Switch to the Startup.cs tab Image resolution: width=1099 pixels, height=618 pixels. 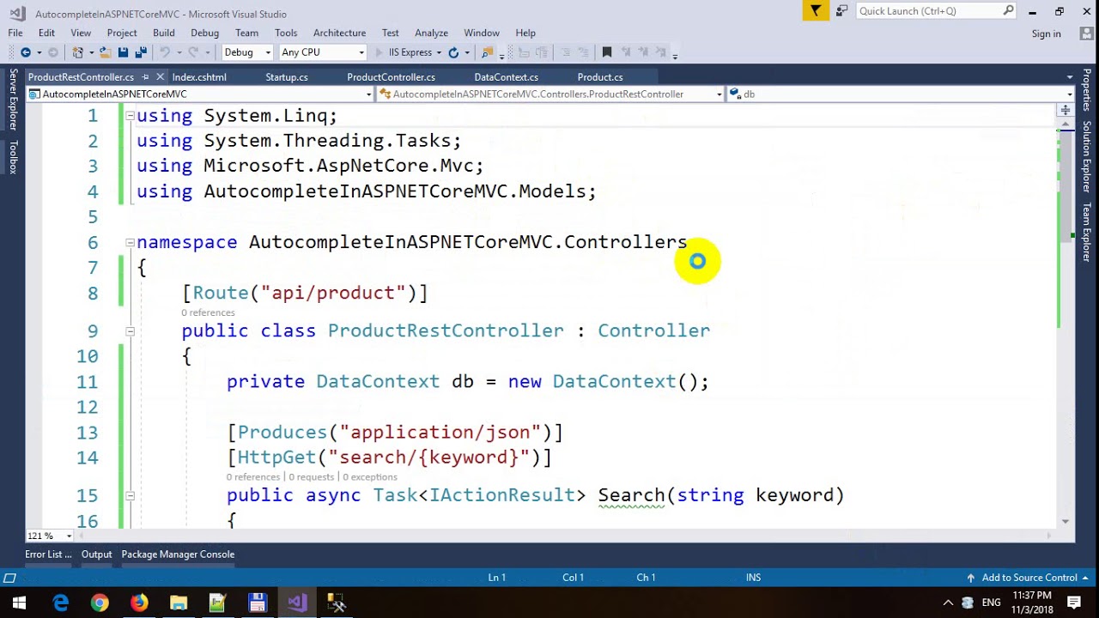[x=287, y=77]
